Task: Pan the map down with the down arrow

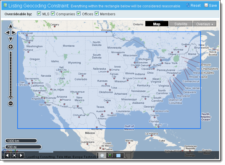Action: click(x=11, y=39)
